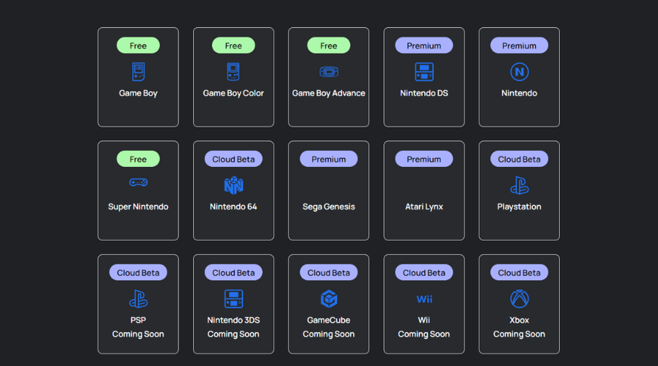658x366 pixels.
Task: Click the PSP card's PlayStation logo icon
Action: [138, 299]
